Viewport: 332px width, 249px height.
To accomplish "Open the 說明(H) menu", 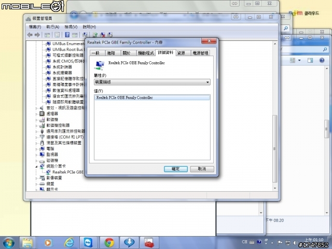I will 89,27.
